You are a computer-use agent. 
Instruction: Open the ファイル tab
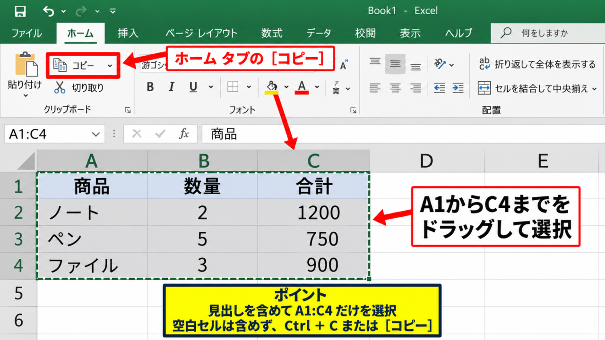coord(26,33)
